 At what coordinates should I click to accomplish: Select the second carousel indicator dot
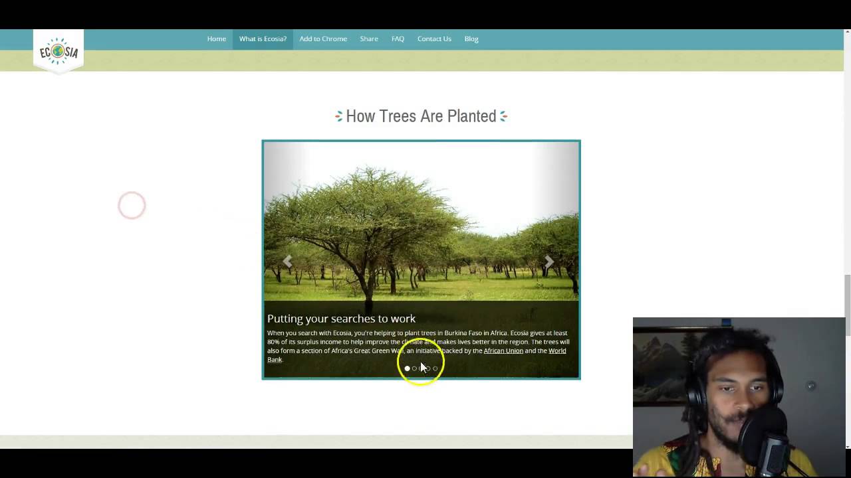point(414,368)
